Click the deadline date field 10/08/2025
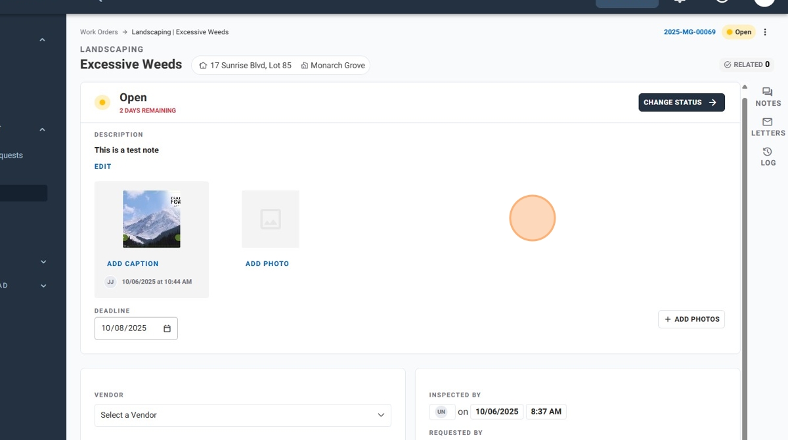The width and height of the screenshot is (788, 440). tap(136, 328)
